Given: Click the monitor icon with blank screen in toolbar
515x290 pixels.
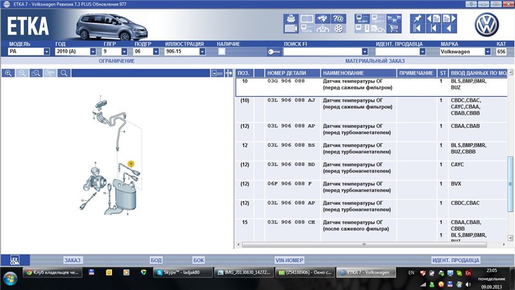Looking at the screenshot, I should pyautogui.click(x=307, y=19).
